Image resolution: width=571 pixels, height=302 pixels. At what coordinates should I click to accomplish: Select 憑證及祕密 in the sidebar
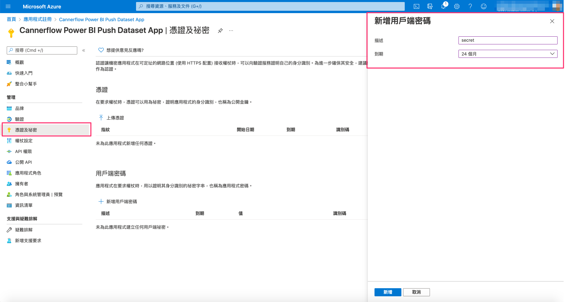coord(46,130)
